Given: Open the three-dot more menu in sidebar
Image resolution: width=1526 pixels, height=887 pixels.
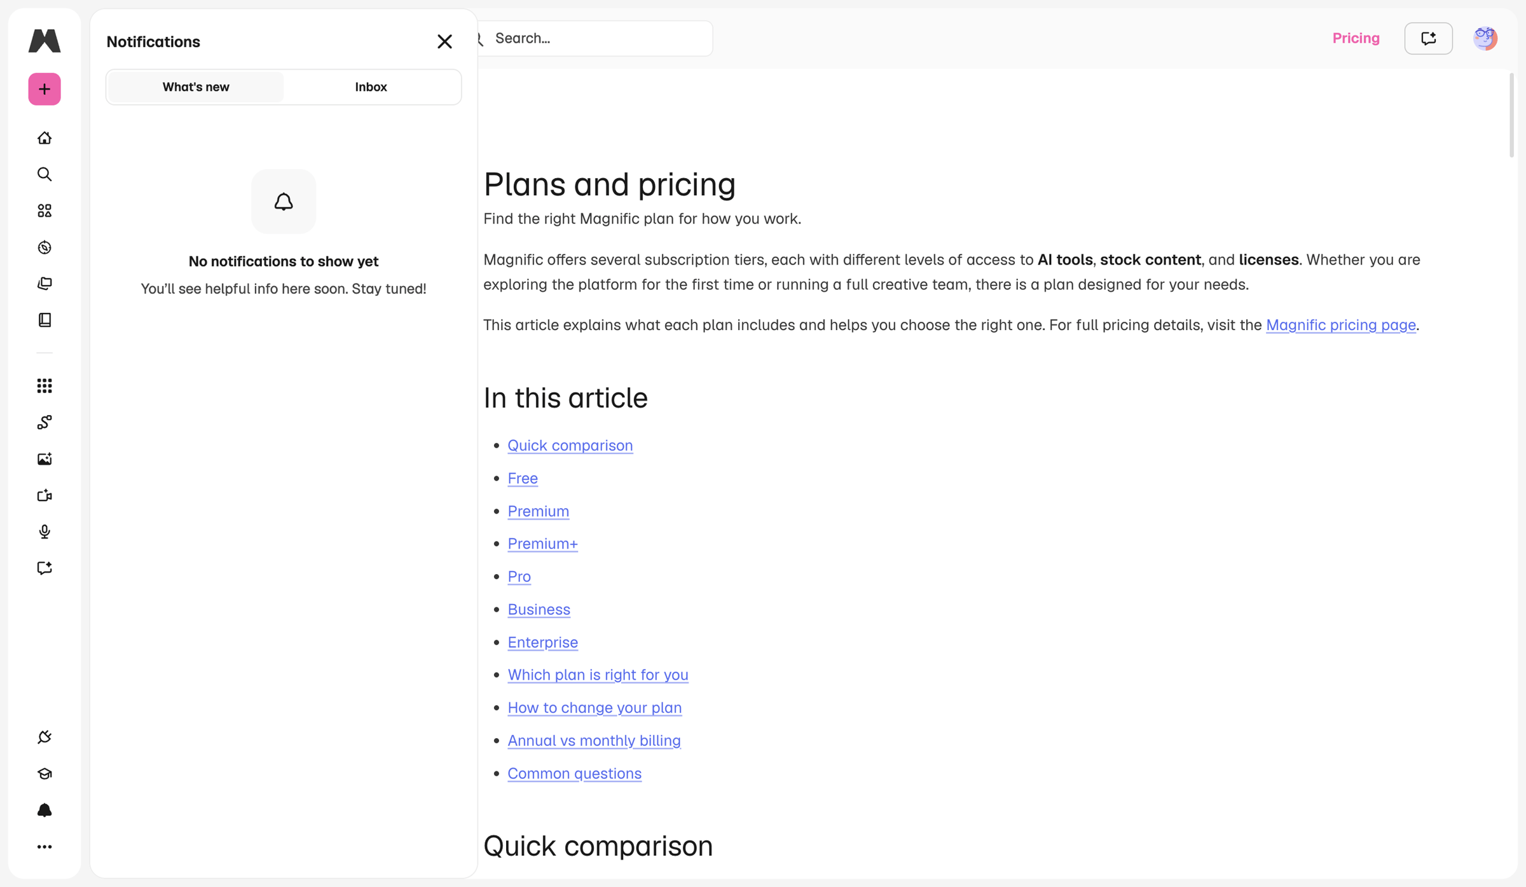Looking at the screenshot, I should click(x=45, y=847).
